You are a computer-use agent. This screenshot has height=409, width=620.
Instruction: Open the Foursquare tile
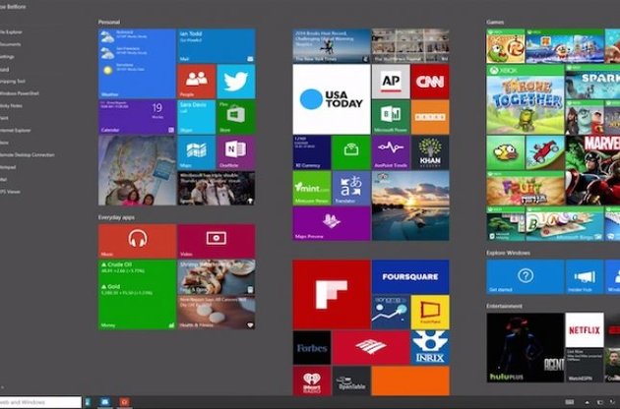coord(409,274)
